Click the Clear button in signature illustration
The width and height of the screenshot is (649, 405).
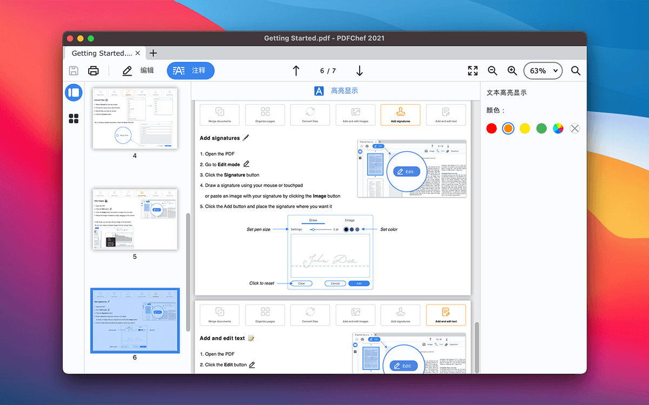coord(301,283)
